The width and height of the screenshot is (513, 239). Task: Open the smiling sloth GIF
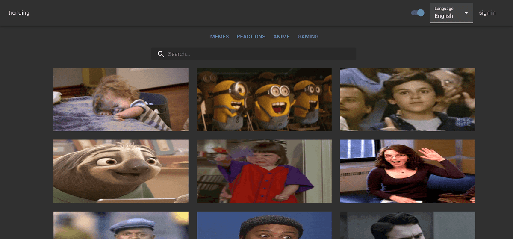click(121, 171)
